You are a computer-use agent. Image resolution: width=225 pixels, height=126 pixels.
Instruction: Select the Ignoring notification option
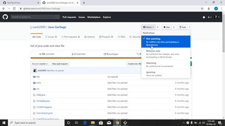(x=166, y=73)
